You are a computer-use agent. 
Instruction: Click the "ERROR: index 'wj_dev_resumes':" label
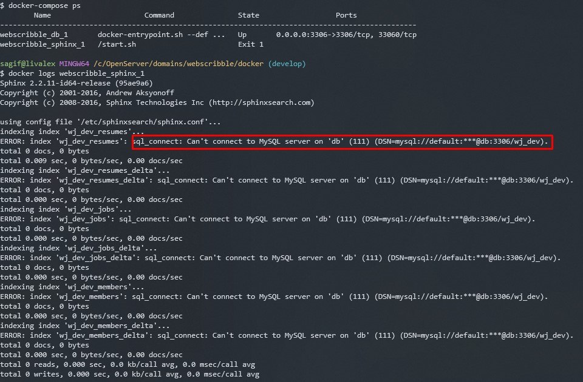pyautogui.click(x=64, y=141)
